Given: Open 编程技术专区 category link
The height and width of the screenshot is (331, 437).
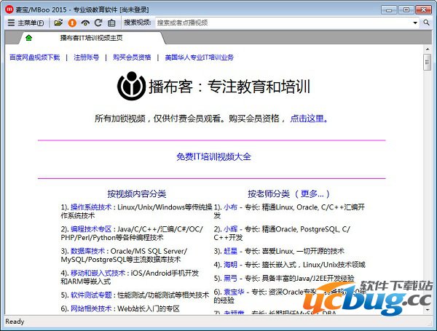Looking at the screenshot, I should click(91, 229).
